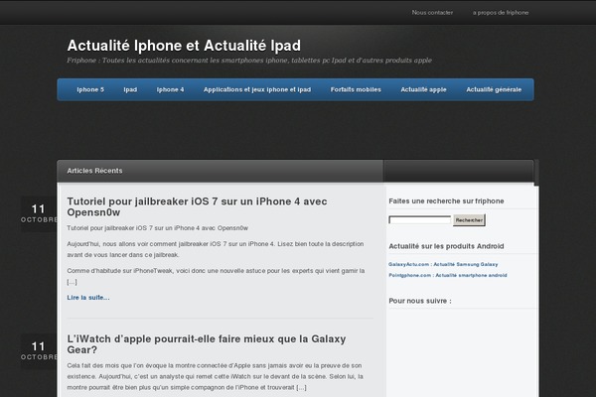
Task: Click the site title Actualité Iphone et Actualité Ipad
Action: coord(184,46)
